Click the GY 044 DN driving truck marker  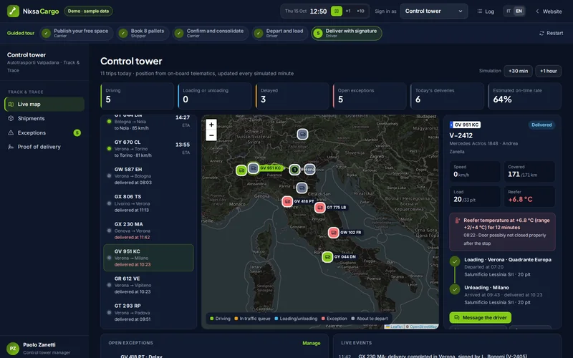(x=327, y=257)
